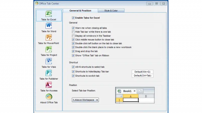
Task: Open Tabs for Publisher settings
Action: coord(49,75)
